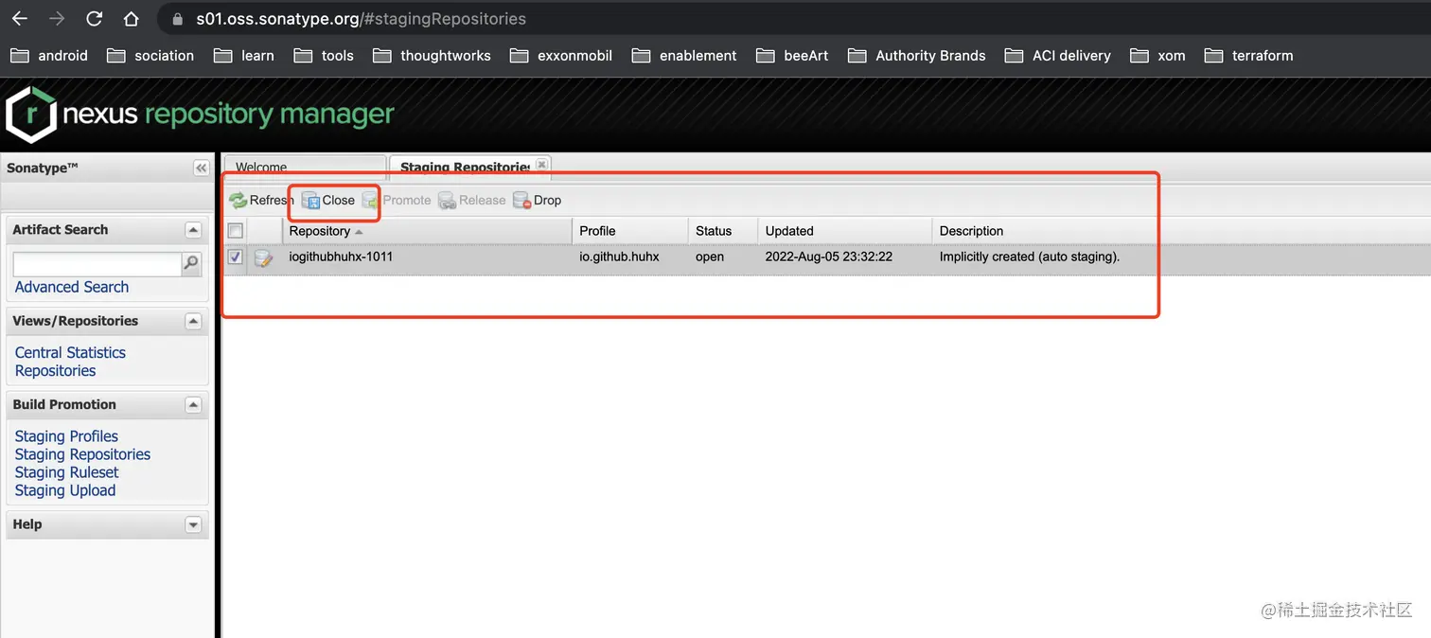The image size is (1431, 638).
Task: Click the Refresh toolbar button
Action: (x=261, y=200)
